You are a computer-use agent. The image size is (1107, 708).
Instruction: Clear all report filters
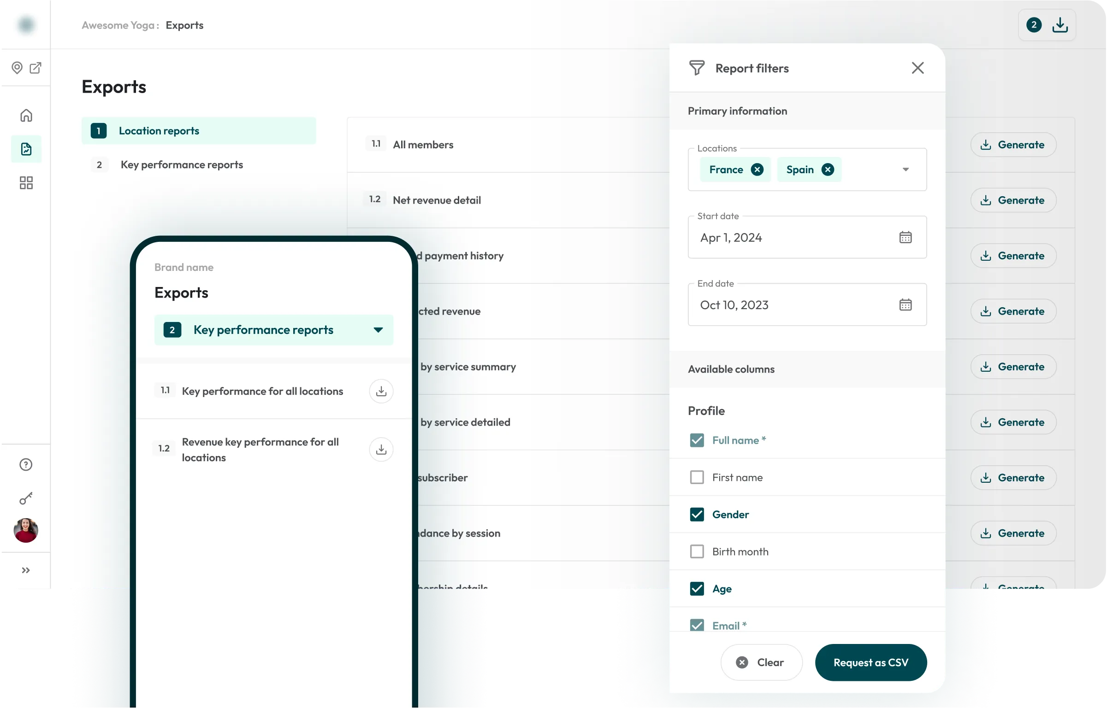[x=761, y=662]
